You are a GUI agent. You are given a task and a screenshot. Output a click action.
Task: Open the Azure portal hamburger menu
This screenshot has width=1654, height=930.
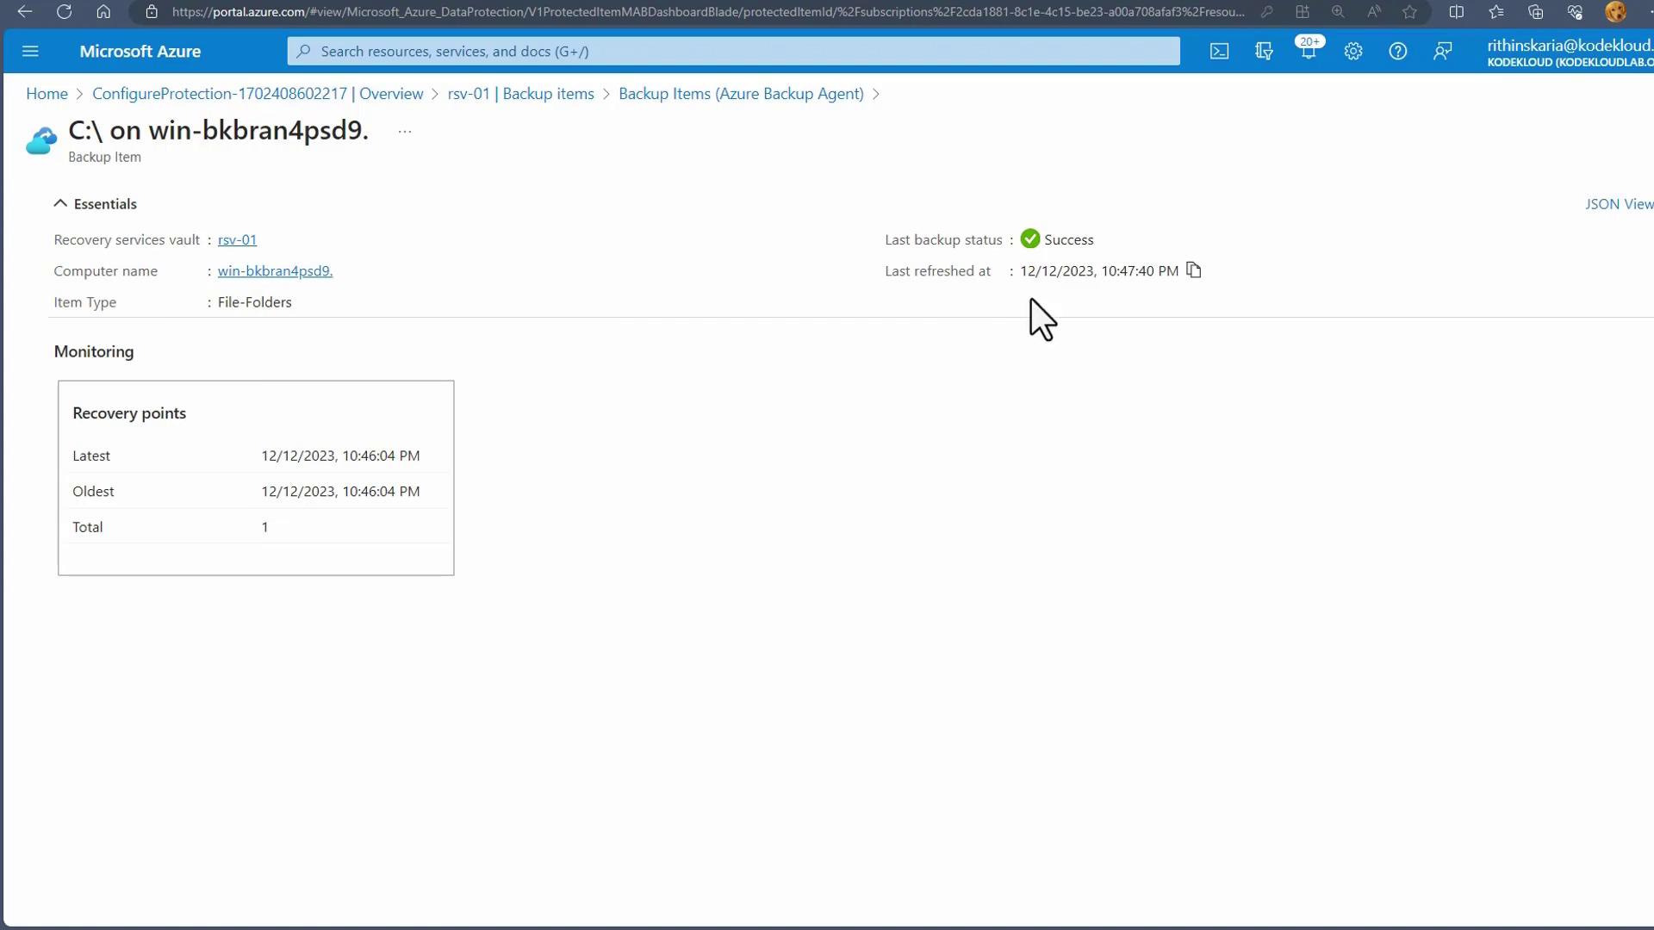pyautogui.click(x=30, y=52)
